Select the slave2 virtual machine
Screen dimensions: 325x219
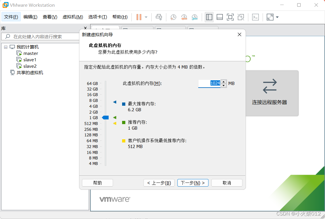[x=30, y=66]
